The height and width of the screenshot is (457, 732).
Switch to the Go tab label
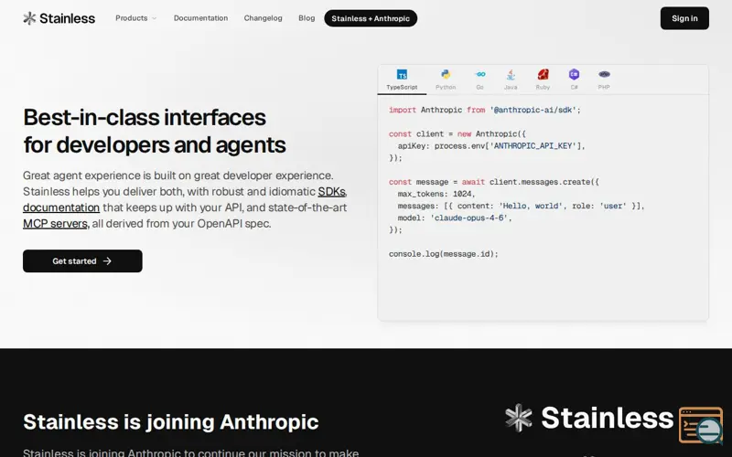pos(479,87)
